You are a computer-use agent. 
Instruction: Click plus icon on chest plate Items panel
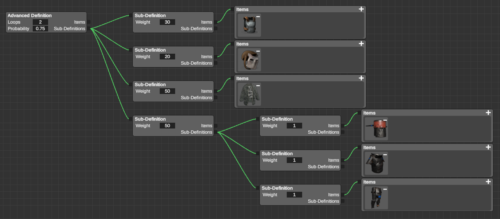(361, 9)
